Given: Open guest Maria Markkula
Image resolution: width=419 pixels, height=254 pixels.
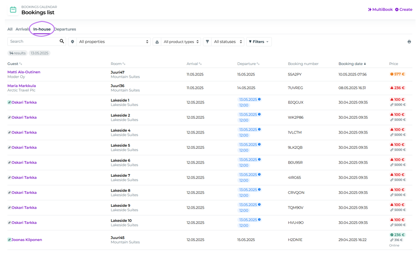Looking at the screenshot, I should (x=22, y=86).
